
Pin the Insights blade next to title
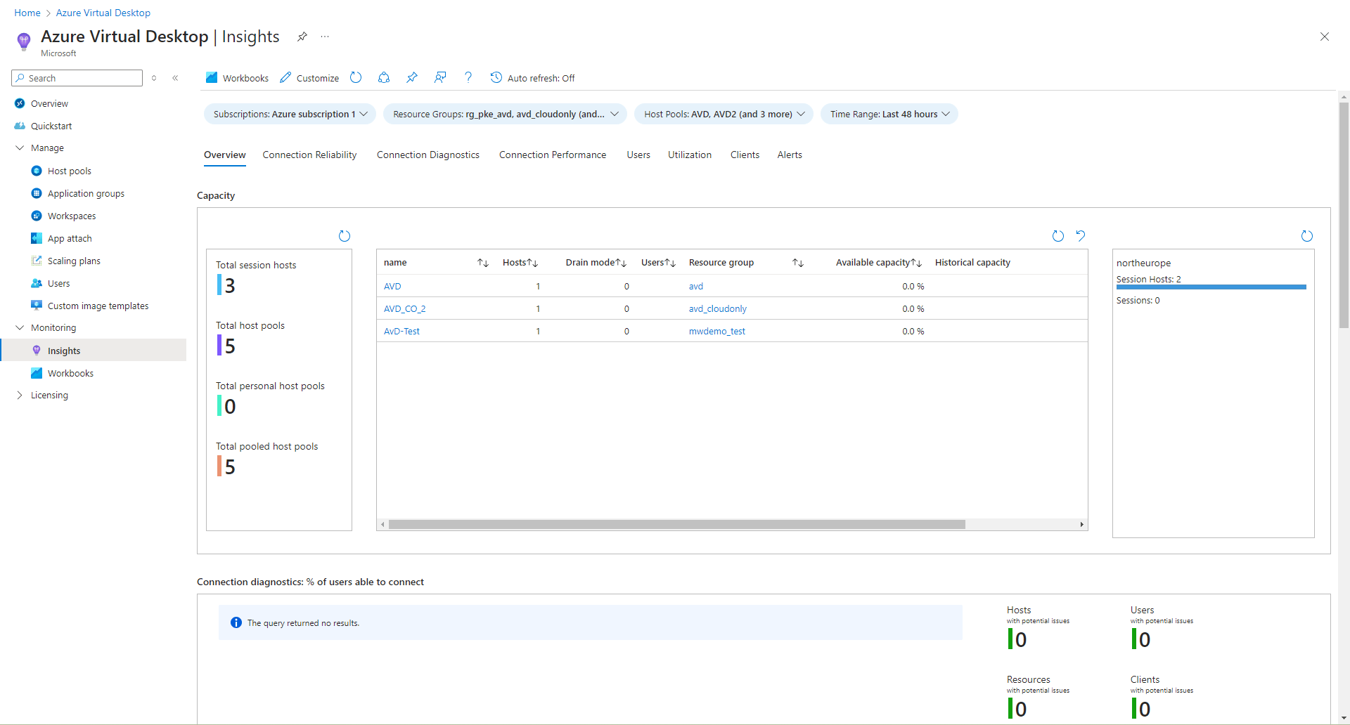pyautogui.click(x=302, y=37)
